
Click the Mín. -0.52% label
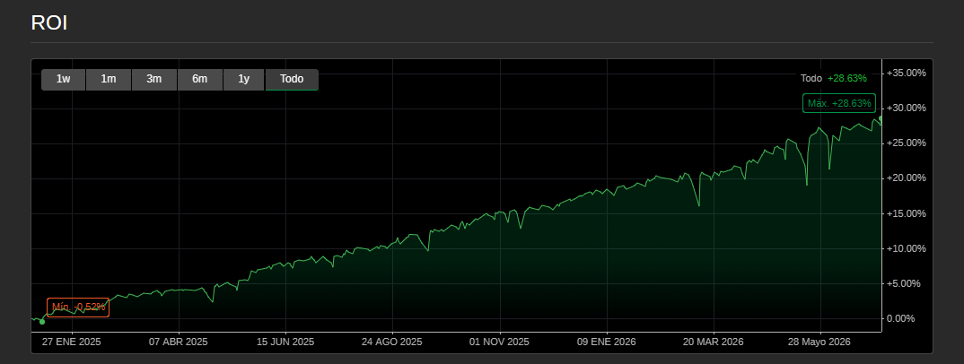pyautogui.click(x=78, y=307)
